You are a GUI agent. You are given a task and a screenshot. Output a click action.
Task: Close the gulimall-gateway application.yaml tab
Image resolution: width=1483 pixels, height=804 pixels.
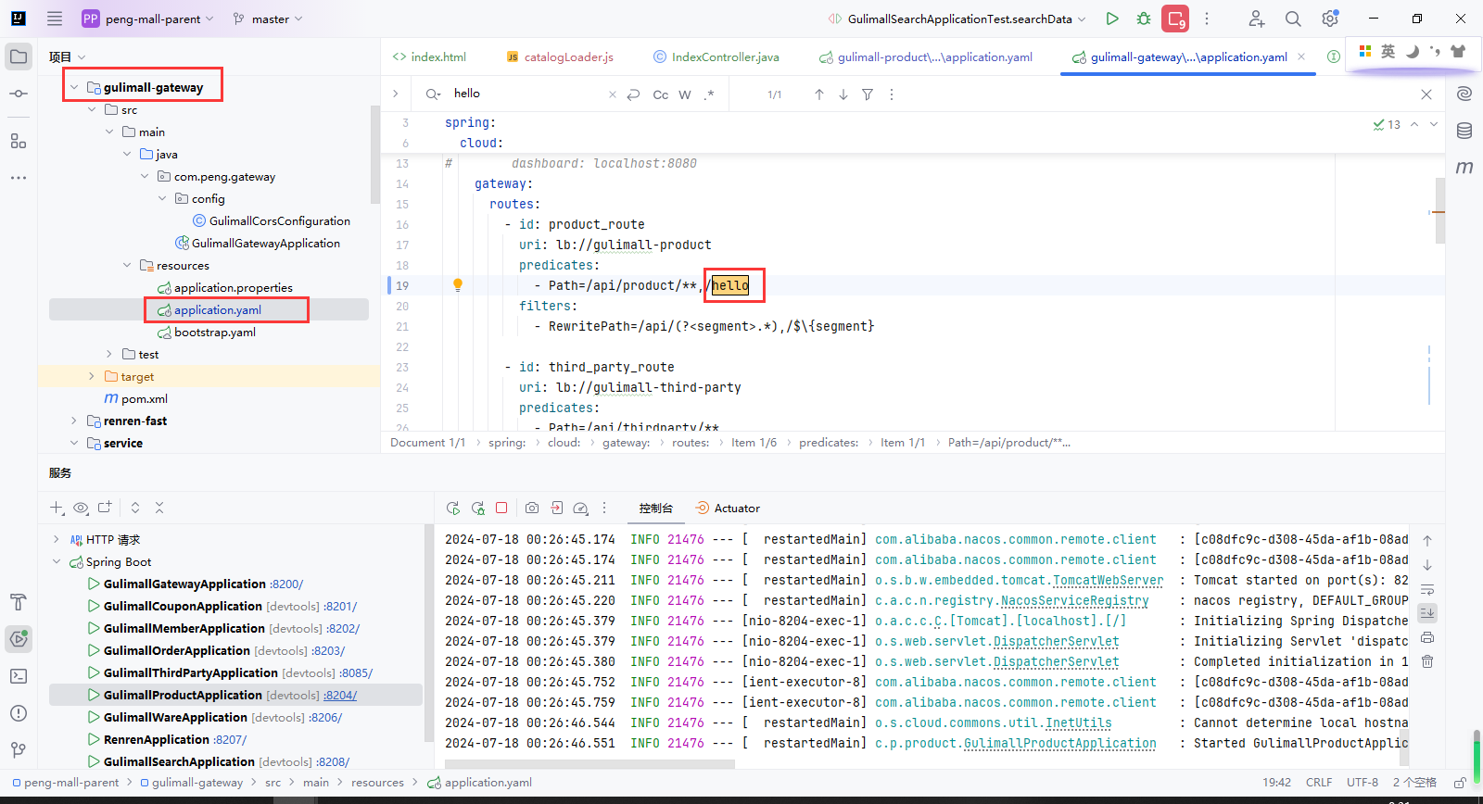(x=1301, y=57)
